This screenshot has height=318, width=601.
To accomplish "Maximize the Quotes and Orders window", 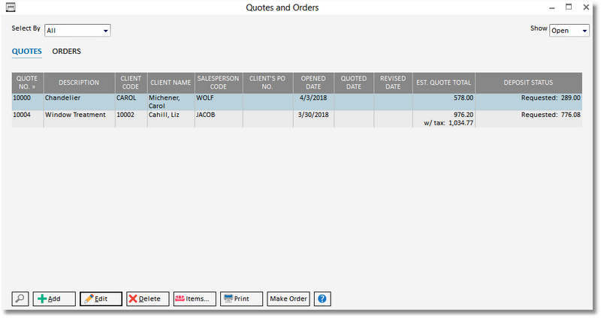I will pyautogui.click(x=569, y=7).
